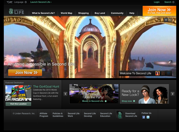
Task: Open the Language dropdown arrow
Action: (x=26, y=2)
